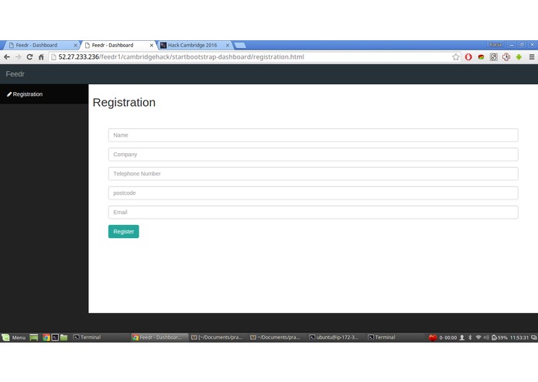
Task: Open the browser home page icon
Action: pos(41,57)
